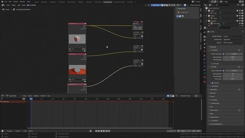
Task: Collapse the Cube collection in outliner
Action: [x=207, y=11]
